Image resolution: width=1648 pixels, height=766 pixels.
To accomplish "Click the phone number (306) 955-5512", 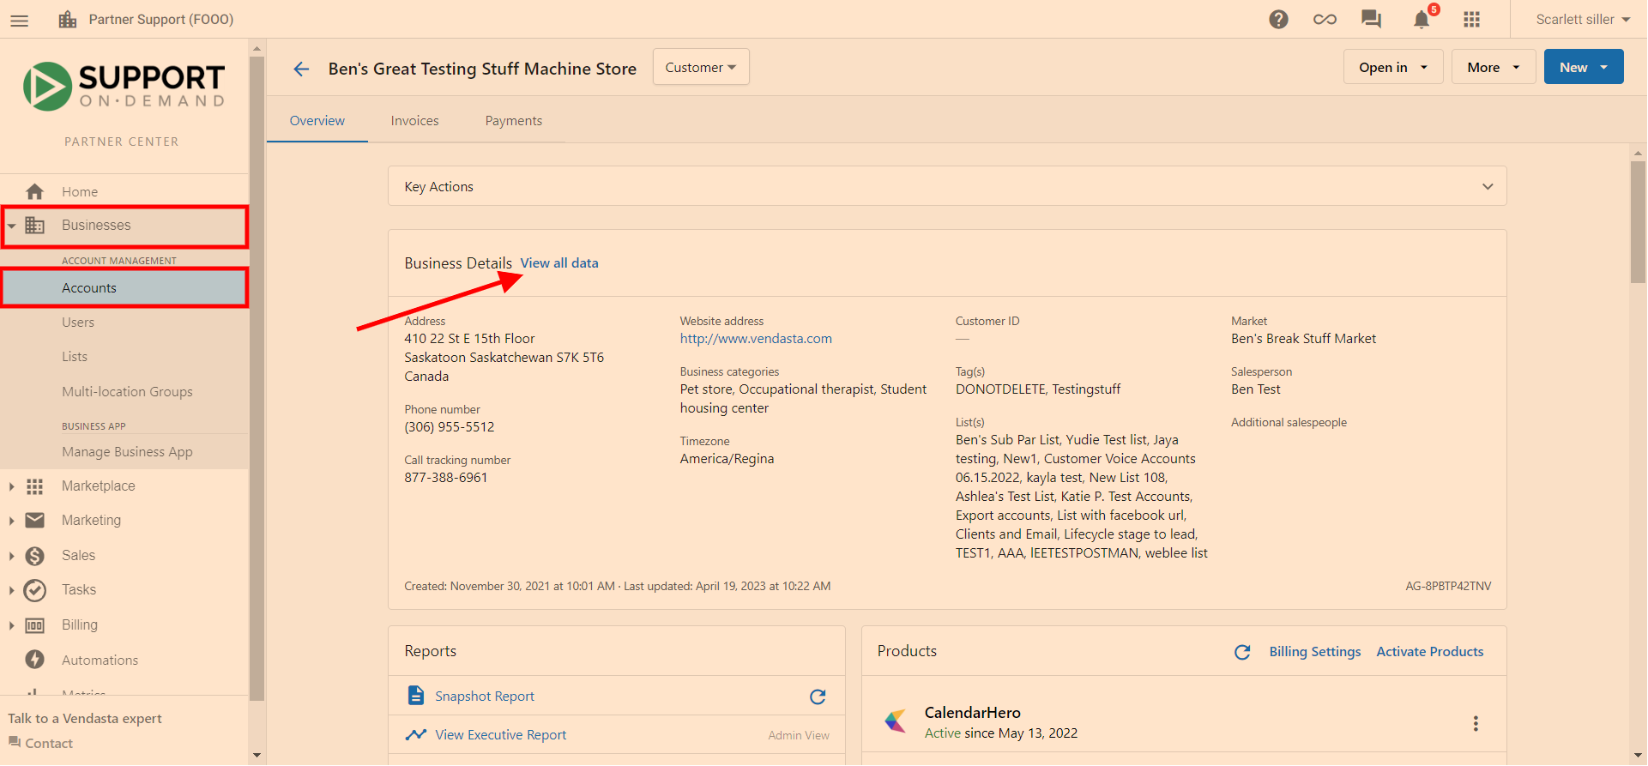I will tap(450, 427).
